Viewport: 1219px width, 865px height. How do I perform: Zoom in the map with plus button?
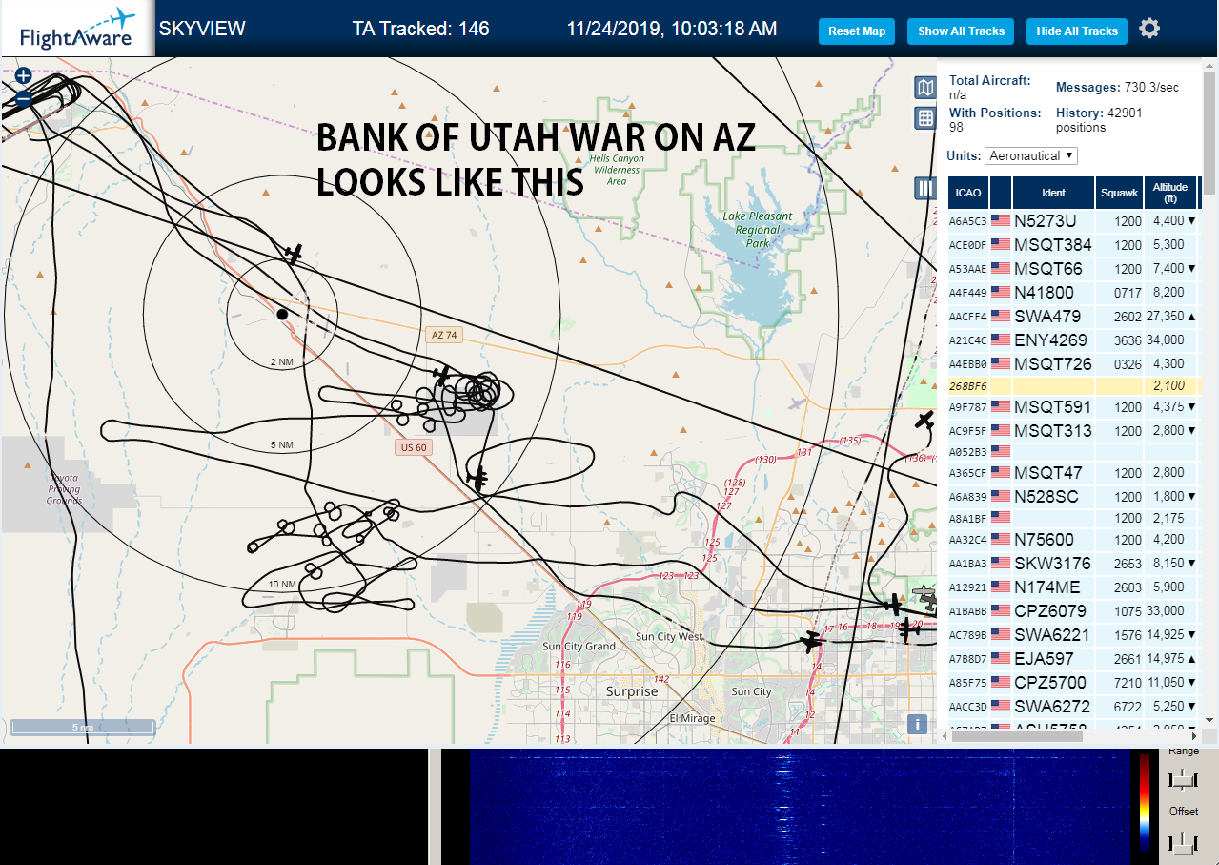pos(24,75)
